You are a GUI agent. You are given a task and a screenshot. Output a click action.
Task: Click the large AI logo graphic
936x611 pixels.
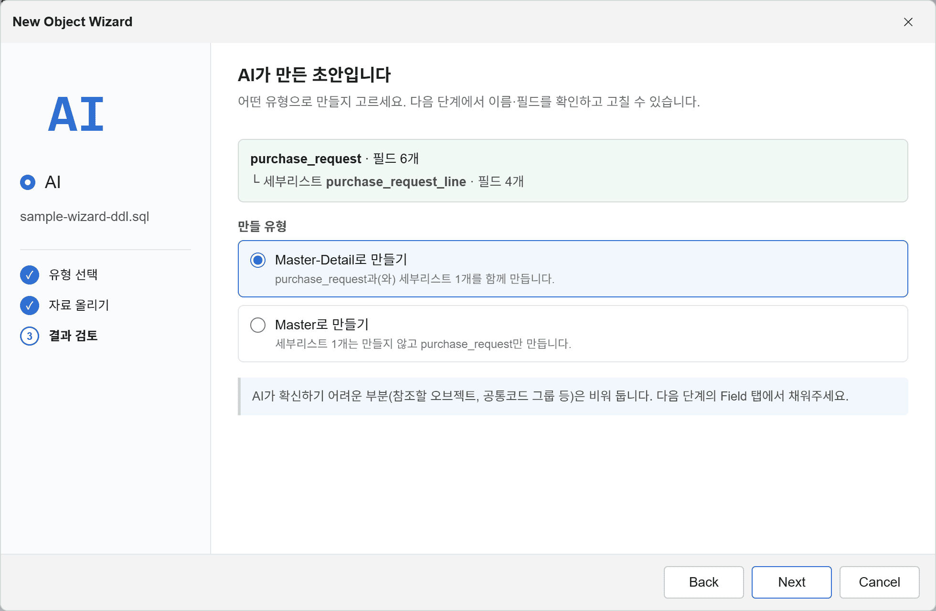(x=76, y=114)
